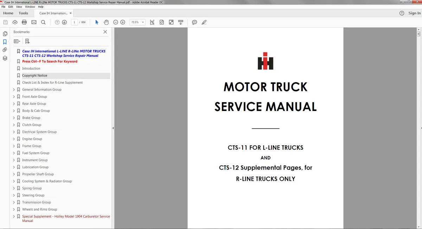Zoom out with the minus icon
Image resolution: width=422 pixels, height=229 pixels.
116,22
